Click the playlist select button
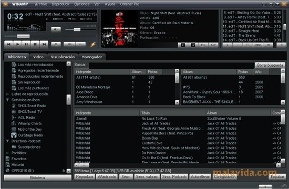Viewport: 289px width, 189px height. (247, 45)
